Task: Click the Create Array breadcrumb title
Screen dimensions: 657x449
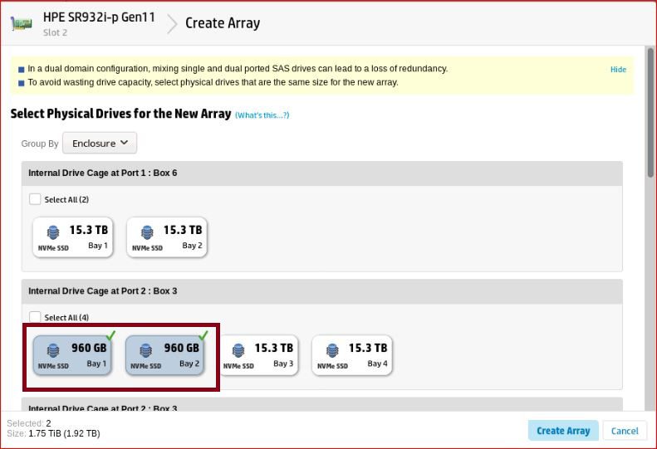Action: [x=223, y=23]
